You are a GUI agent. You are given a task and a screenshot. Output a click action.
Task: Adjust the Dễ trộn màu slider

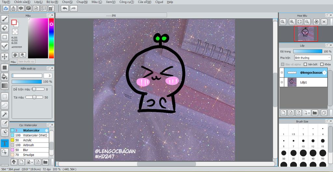click(x=38, y=89)
